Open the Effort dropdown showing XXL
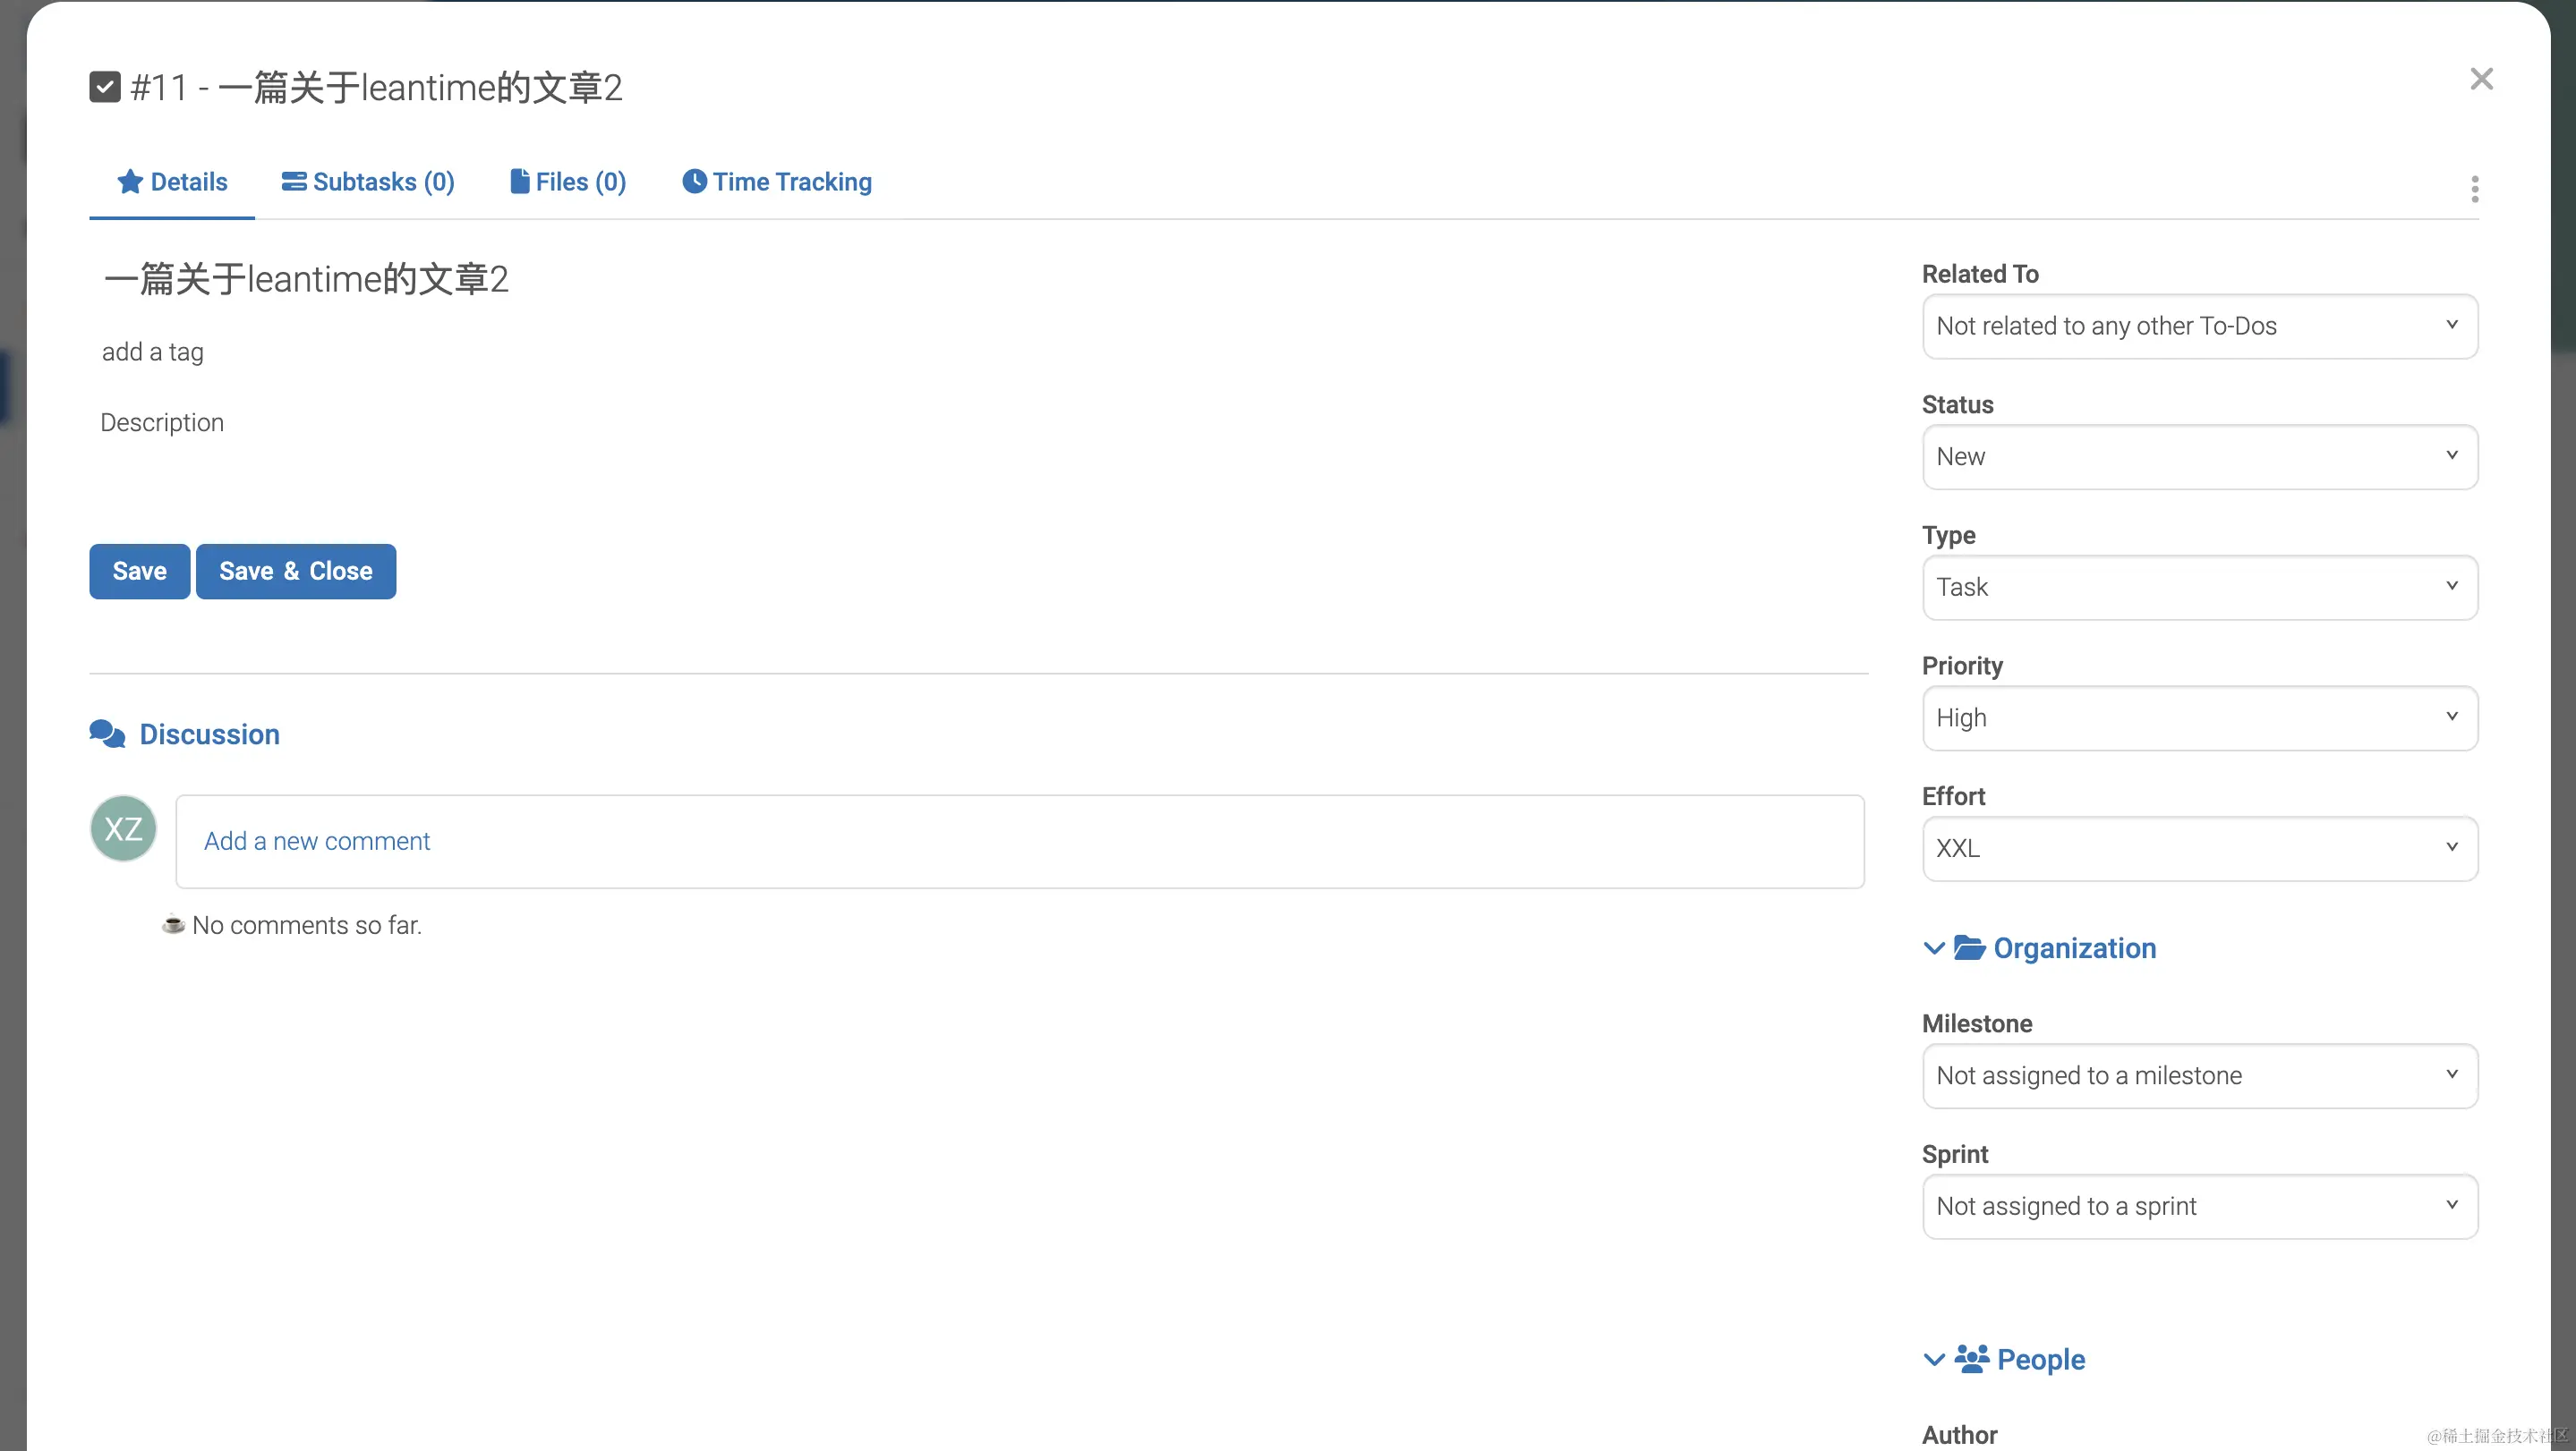Screen dimensions: 2576x1451 coord(2200,848)
